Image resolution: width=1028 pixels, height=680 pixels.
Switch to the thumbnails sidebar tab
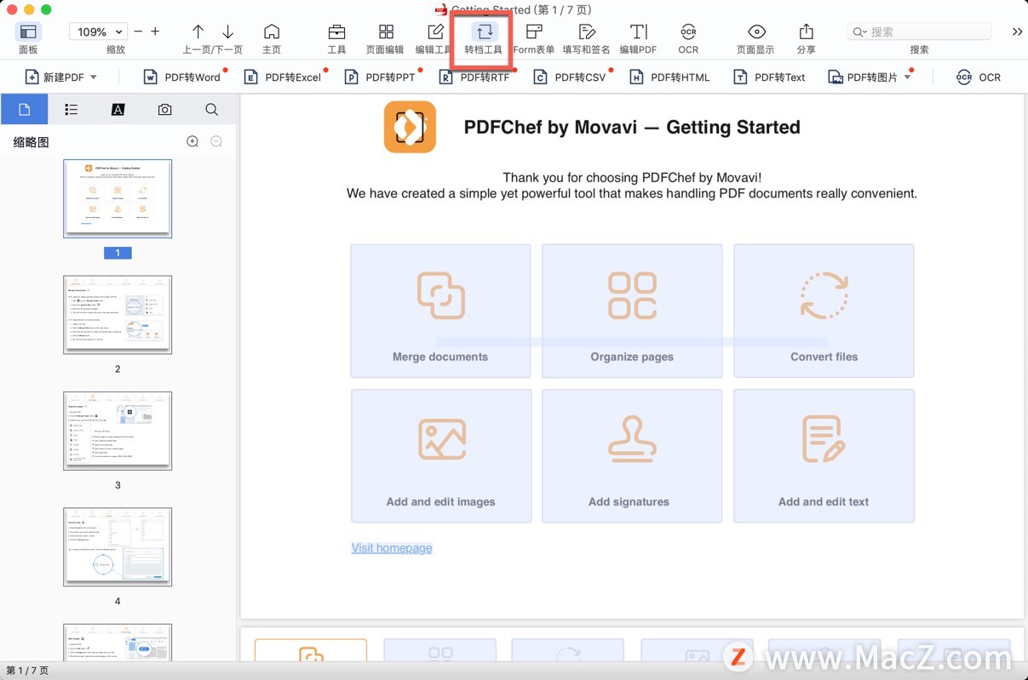pos(24,110)
